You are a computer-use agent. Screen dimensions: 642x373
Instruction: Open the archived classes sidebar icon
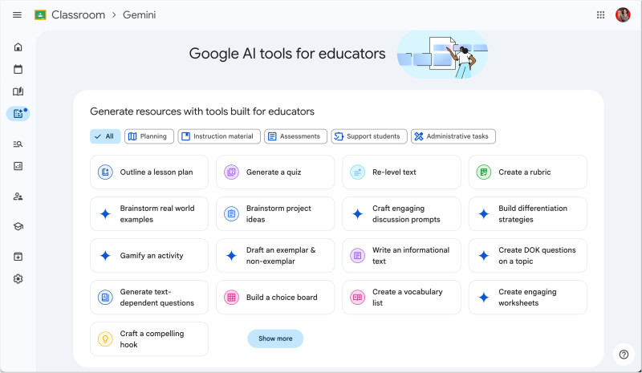click(x=18, y=257)
